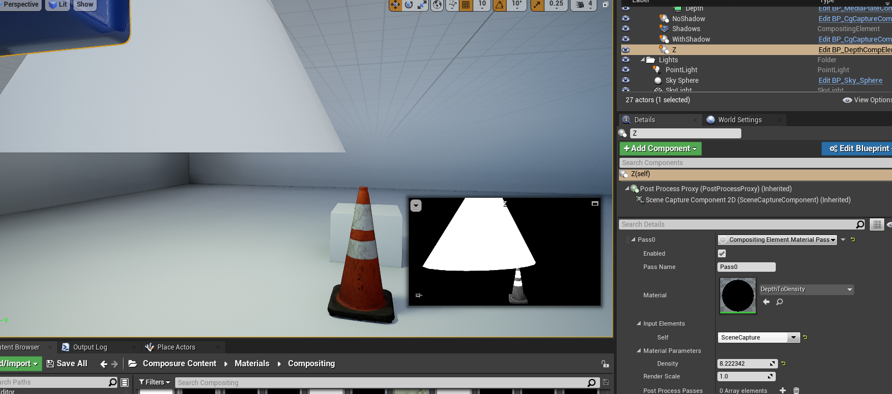892x394 pixels.
Task: Toggle visibility of WithShadow actor
Action: tap(626, 39)
